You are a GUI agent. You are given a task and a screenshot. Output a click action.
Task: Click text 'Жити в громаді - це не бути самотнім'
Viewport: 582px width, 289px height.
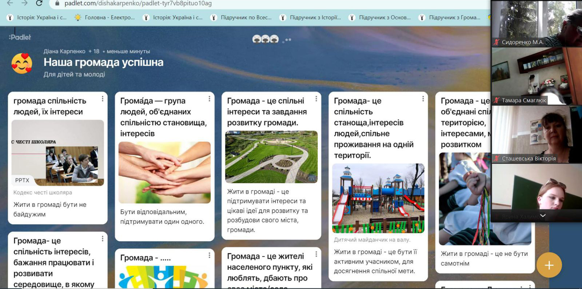(x=484, y=258)
